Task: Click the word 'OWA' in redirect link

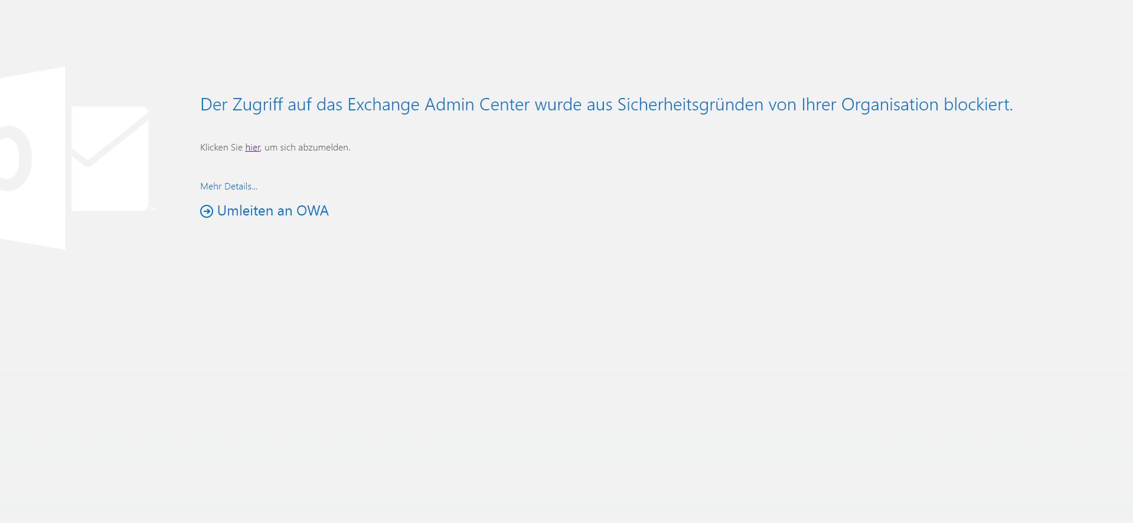Action: click(312, 211)
